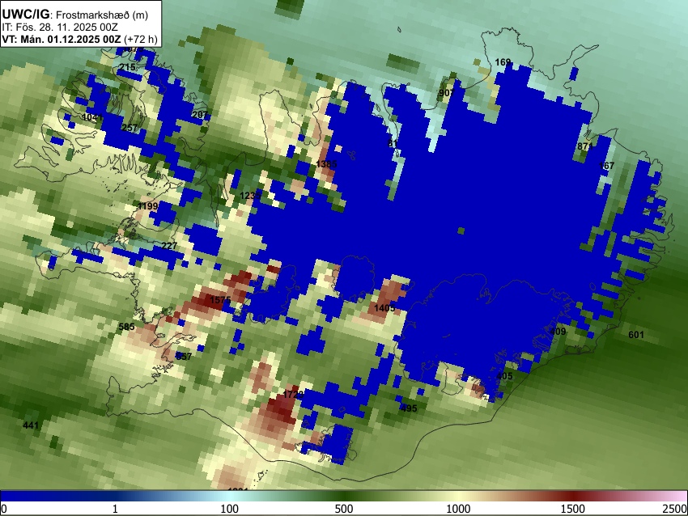Click the map value 601

[x=636, y=335]
